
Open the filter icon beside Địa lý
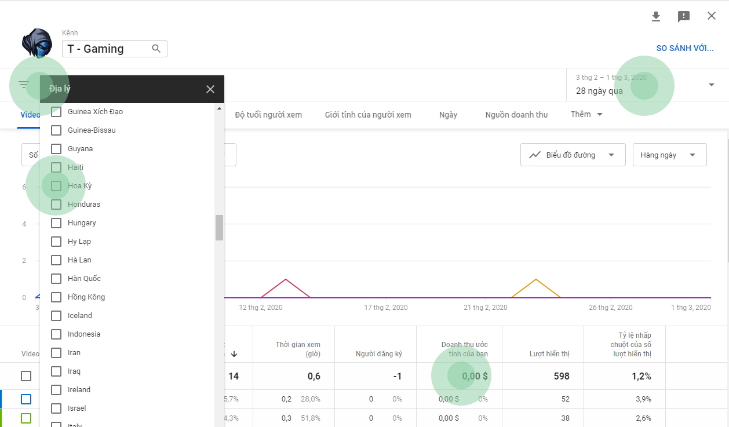(23, 85)
